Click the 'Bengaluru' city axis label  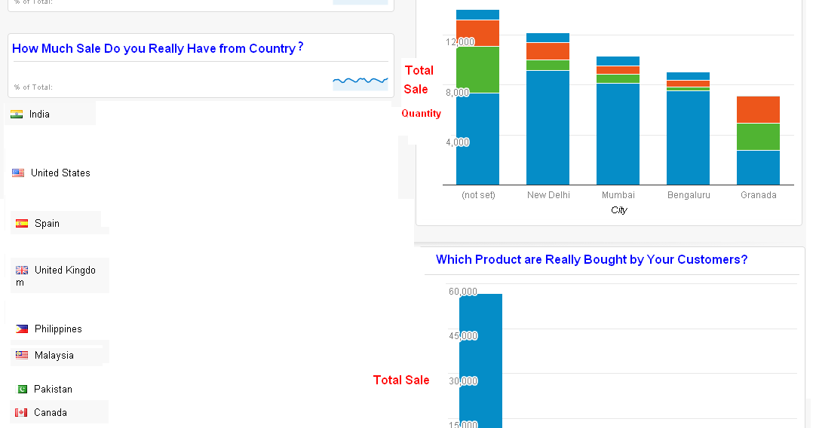pos(689,195)
